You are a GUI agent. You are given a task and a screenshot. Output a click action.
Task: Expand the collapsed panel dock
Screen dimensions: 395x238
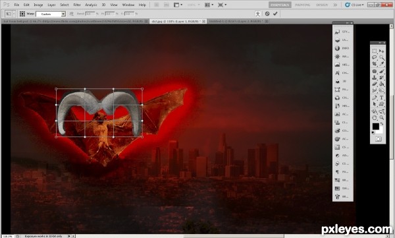click(x=348, y=23)
